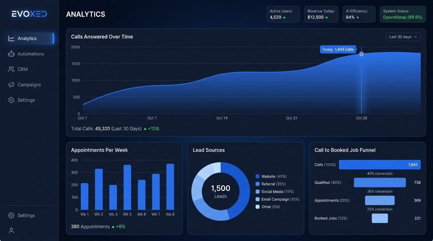The image size is (433, 241).
Task: Open the Analytics menu item
Action: (30, 38)
